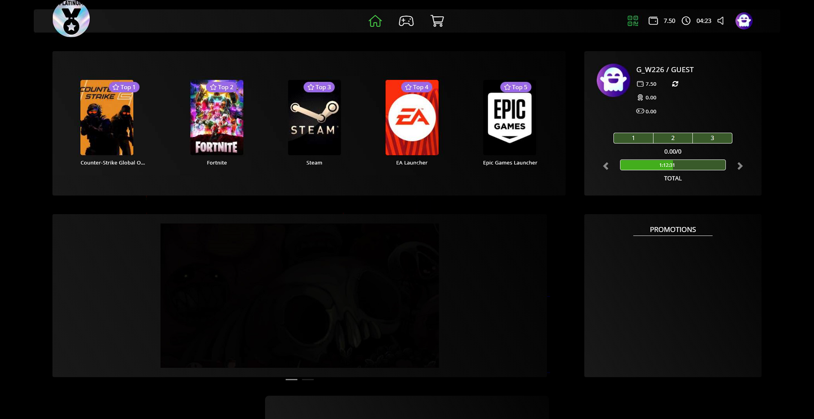
Task: Open the Steam launcher tile
Action: (314, 117)
